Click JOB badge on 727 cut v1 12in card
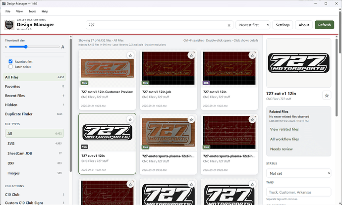Viewport: 342px width, 205px height. 206,83
